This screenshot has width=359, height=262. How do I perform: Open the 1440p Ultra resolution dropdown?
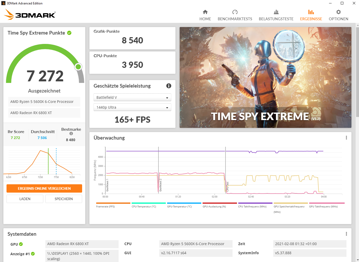point(132,107)
